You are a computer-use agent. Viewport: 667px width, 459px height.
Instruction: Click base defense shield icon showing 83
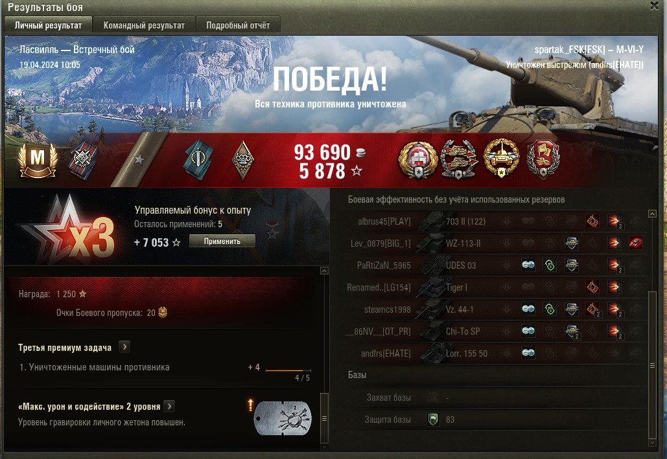[x=433, y=420]
